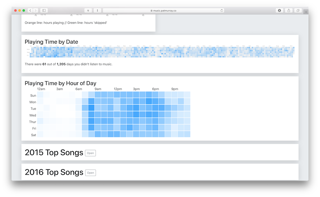Click the "U" extension button in toolbar
The height and width of the screenshot is (197, 320).
coord(88,10)
